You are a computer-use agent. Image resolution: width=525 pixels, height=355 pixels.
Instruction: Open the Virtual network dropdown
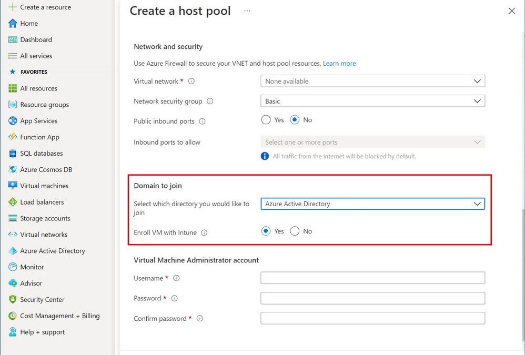372,81
